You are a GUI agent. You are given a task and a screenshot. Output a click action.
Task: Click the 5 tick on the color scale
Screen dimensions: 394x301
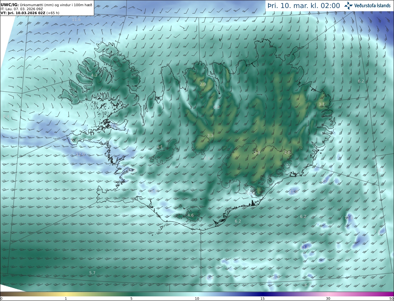(x=131, y=299)
